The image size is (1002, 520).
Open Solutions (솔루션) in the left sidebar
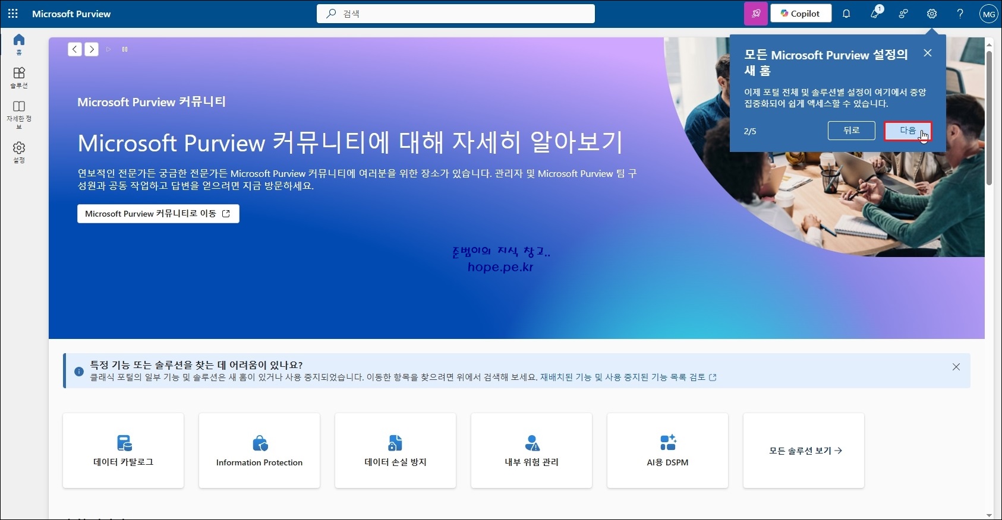(19, 78)
